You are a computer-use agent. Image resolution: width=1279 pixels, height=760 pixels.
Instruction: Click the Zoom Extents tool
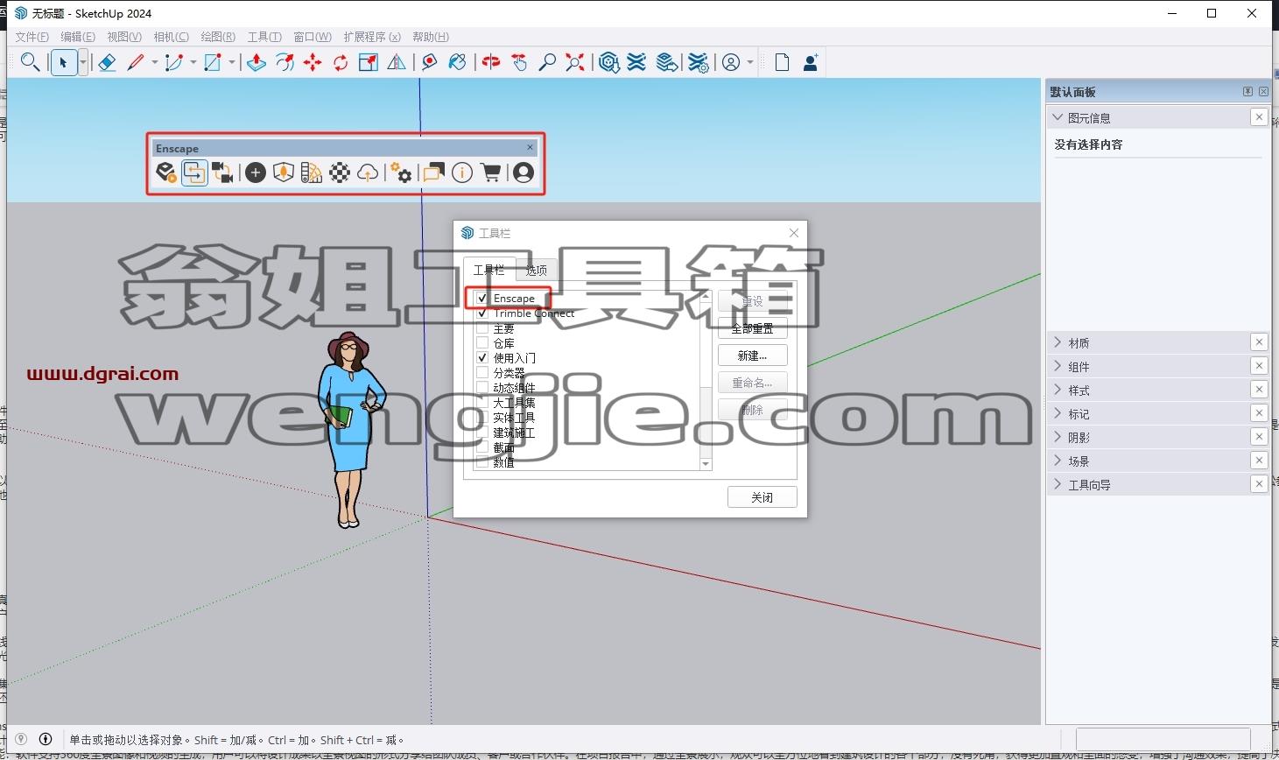pos(575,62)
